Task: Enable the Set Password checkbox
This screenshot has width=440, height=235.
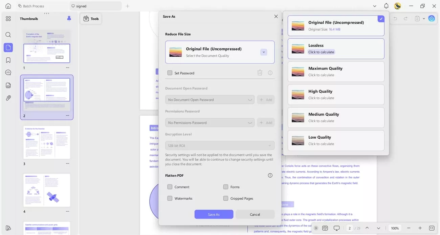Action: (170, 73)
